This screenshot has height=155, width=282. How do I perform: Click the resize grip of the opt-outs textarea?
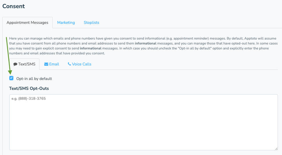coord(276,149)
